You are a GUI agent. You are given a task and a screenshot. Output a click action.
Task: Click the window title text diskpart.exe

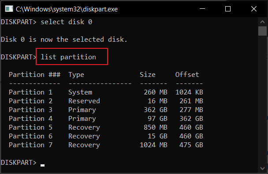(x=67, y=9)
